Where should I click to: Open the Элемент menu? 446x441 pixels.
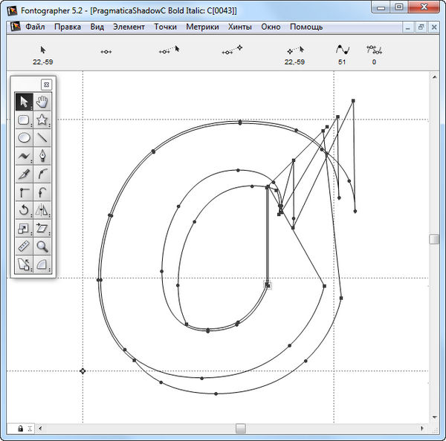(x=129, y=27)
